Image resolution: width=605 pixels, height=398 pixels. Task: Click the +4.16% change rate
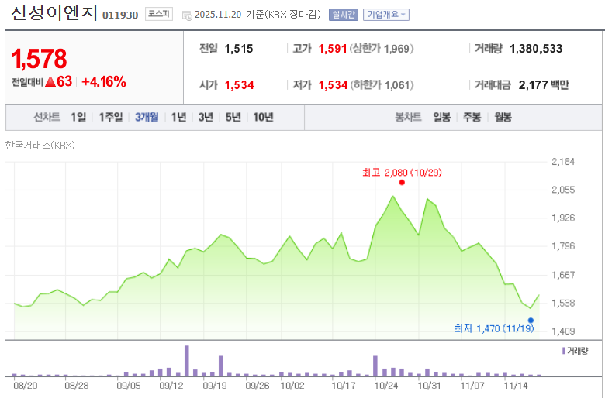[x=104, y=81]
